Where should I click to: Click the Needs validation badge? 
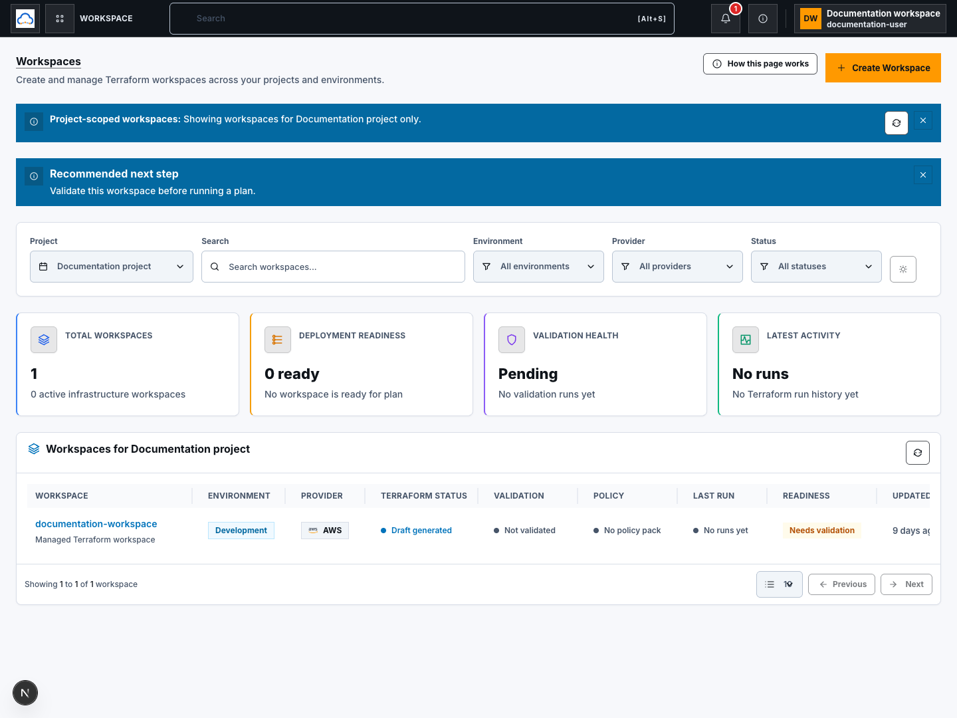click(x=822, y=531)
